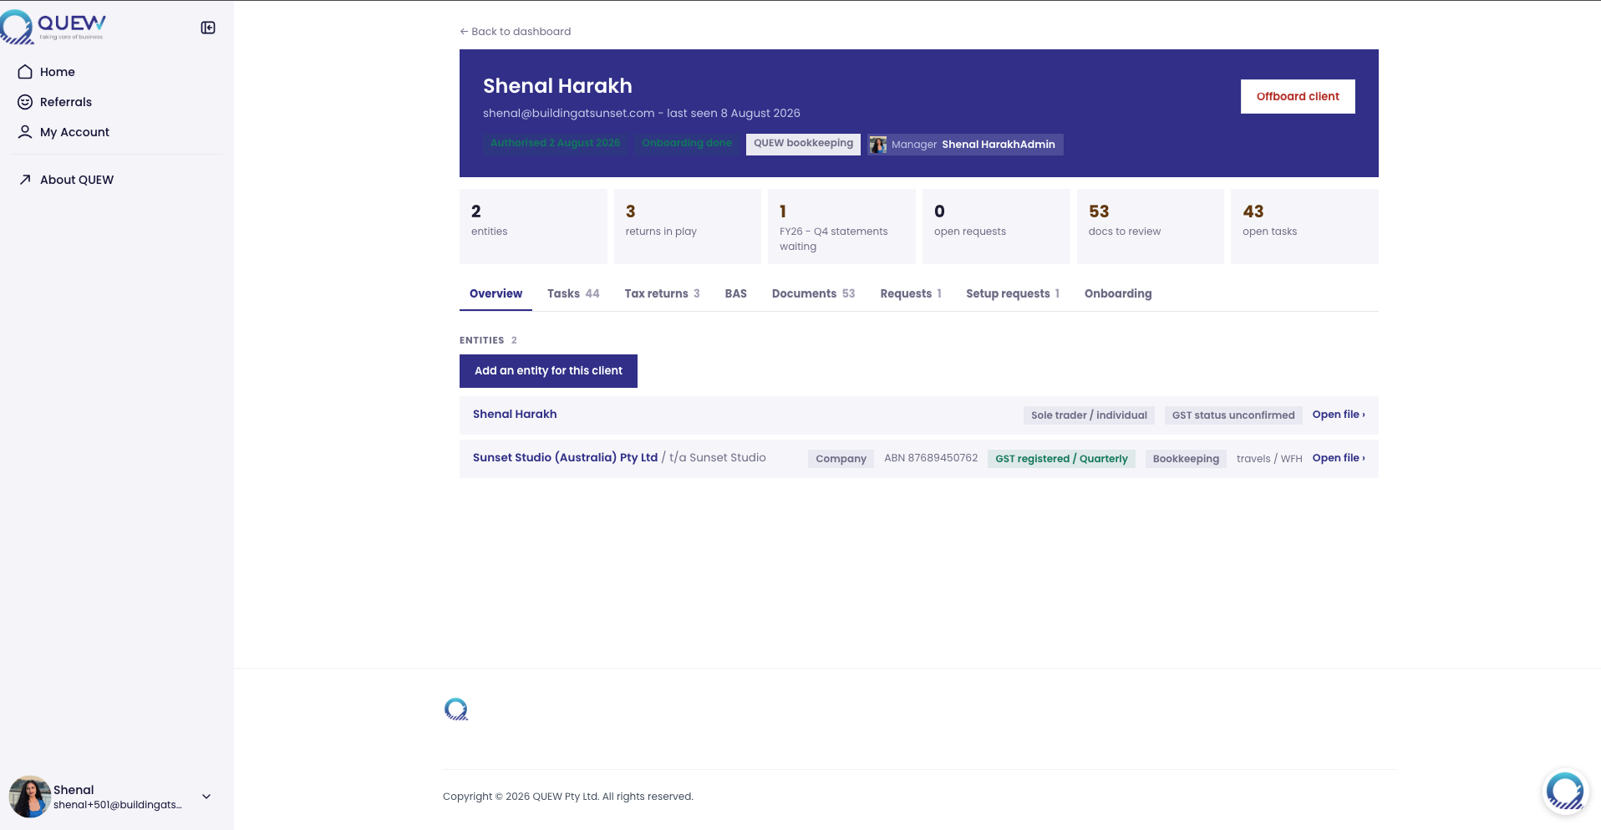Image resolution: width=1601 pixels, height=830 pixels.
Task: Click ABN 87689450762 text
Action: click(931, 458)
